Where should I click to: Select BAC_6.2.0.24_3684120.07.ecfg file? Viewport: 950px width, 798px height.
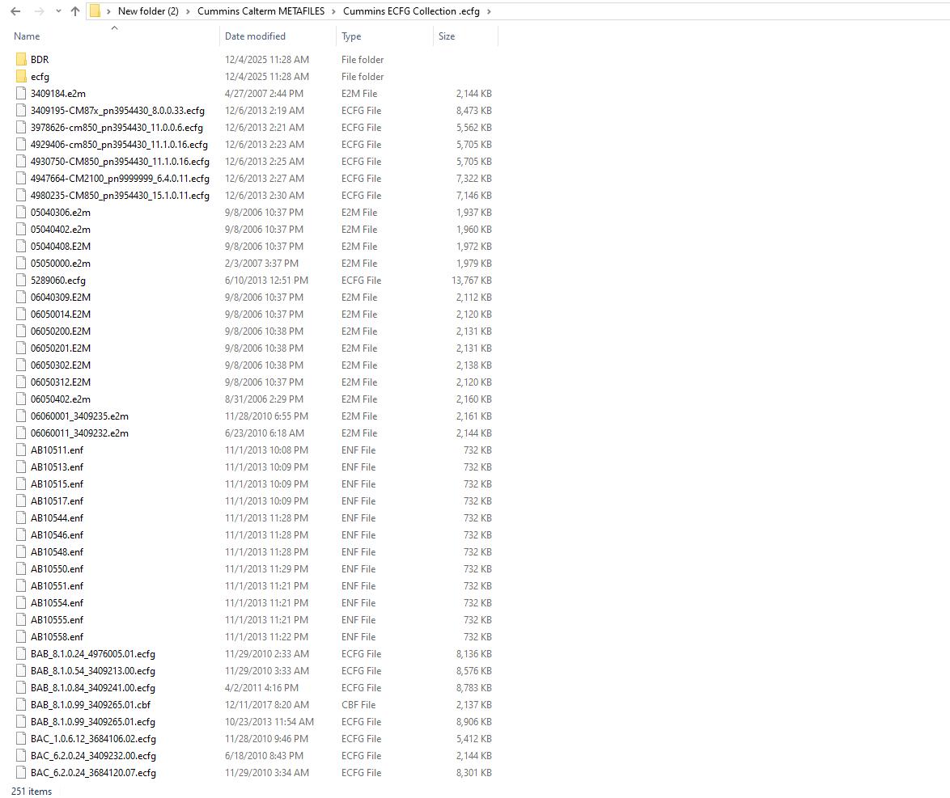point(93,773)
